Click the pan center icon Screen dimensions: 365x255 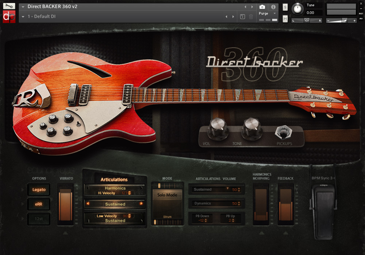(x=307, y=20)
